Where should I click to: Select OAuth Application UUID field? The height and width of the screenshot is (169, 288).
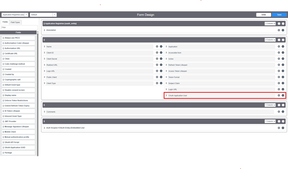tap(18, 147)
